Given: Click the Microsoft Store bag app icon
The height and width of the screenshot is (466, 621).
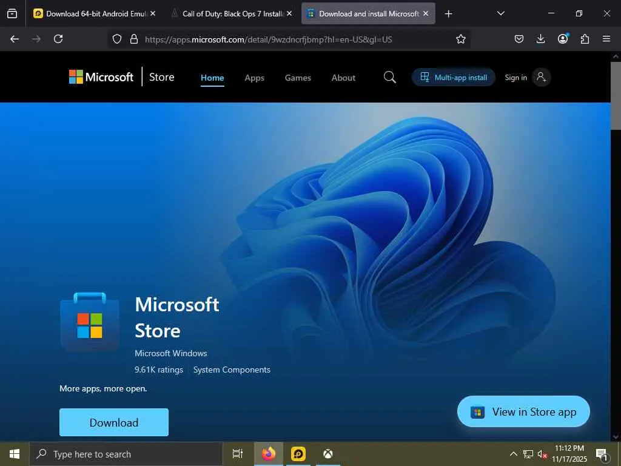Looking at the screenshot, I should point(90,322).
